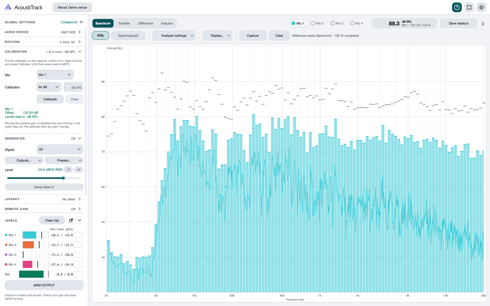Collapse the readout bar with double chevron
Image resolution: width=490 pixels, height=306 pixels.
pyautogui.click(x=483, y=24)
